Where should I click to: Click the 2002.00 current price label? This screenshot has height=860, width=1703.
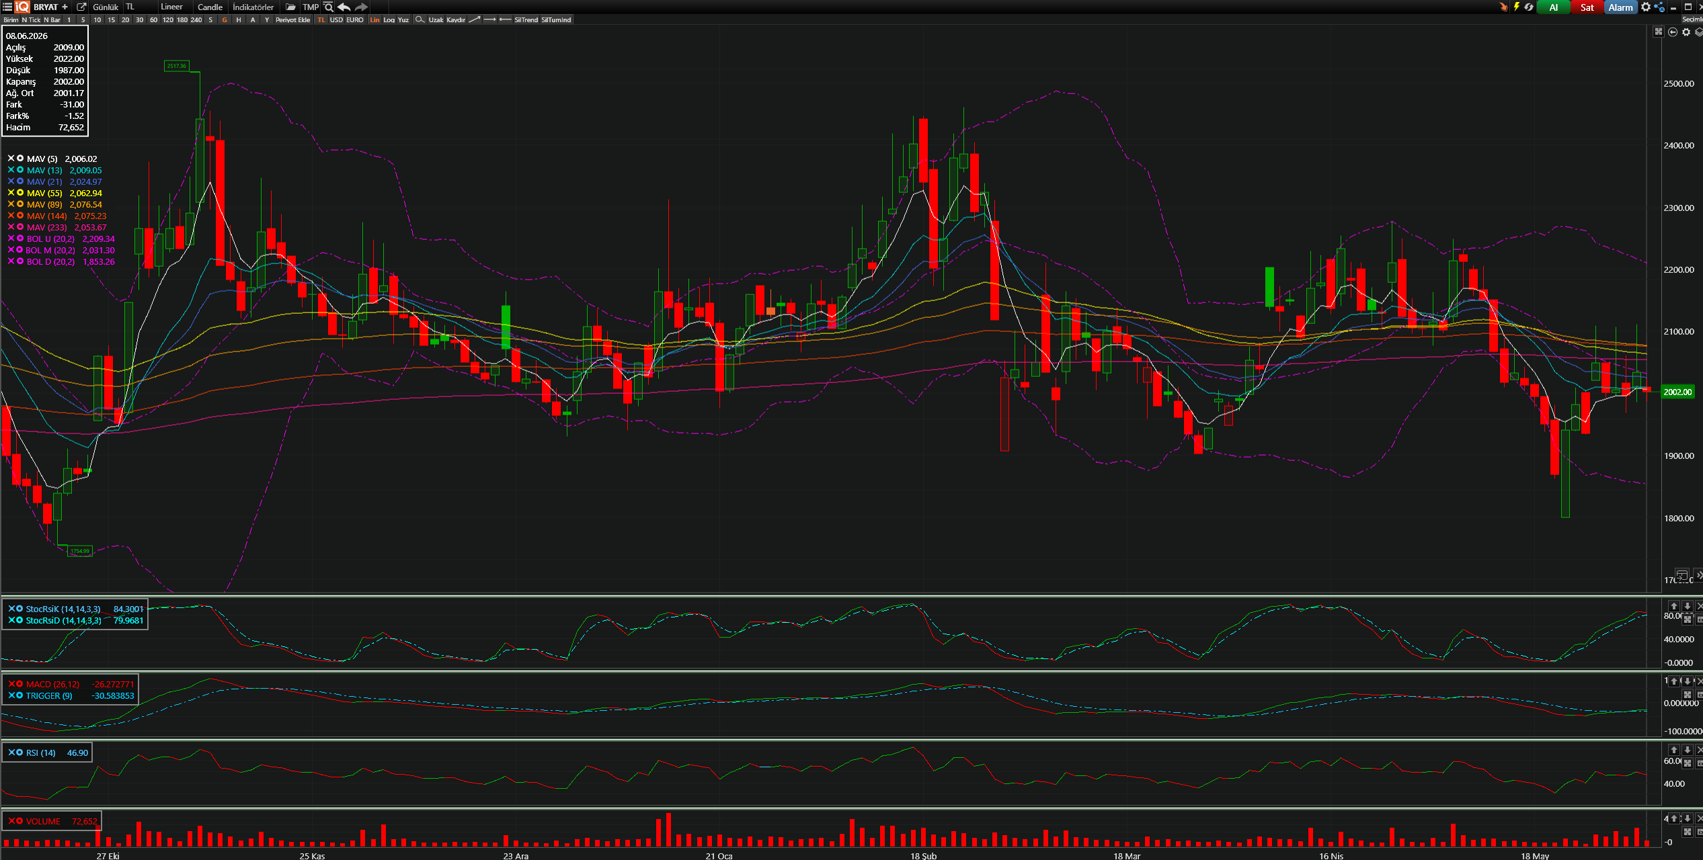tap(1677, 392)
